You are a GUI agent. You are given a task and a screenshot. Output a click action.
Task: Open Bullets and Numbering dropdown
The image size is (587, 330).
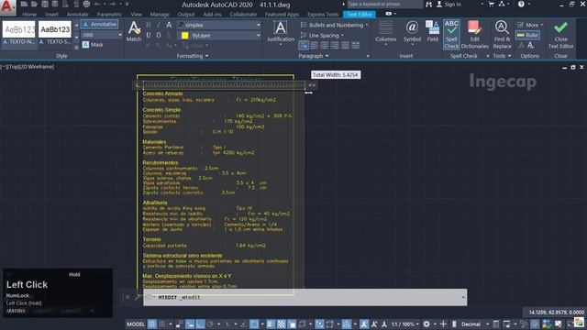(x=334, y=25)
